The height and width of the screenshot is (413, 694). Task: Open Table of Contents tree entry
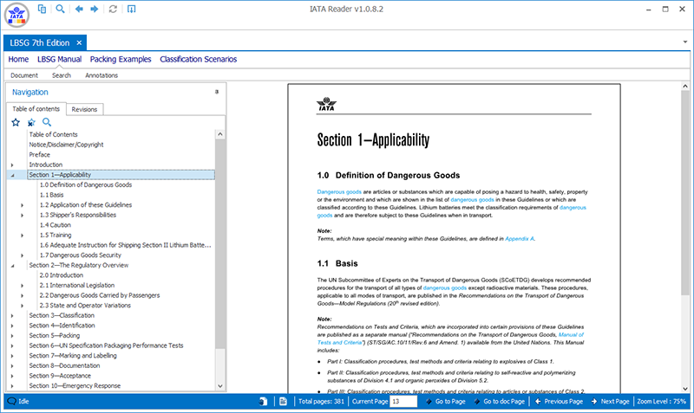[x=53, y=134]
